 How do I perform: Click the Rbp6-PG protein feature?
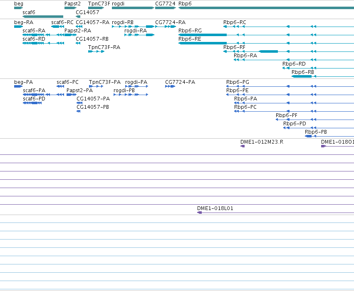point(290,86)
